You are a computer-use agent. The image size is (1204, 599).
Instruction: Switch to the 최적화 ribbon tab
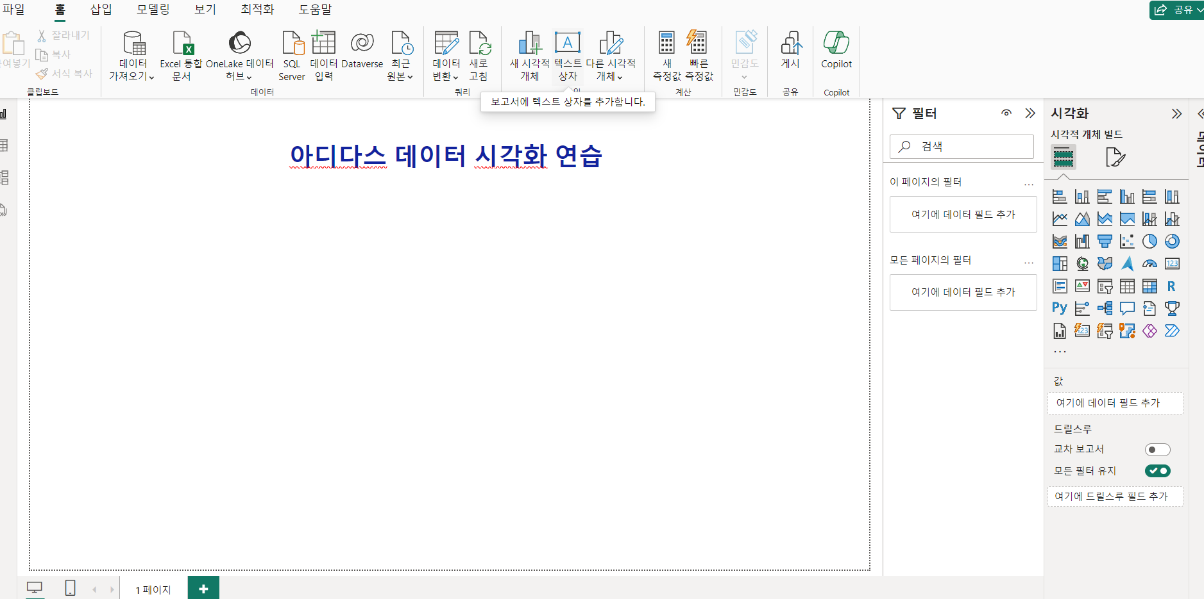(x=257, y=10)
